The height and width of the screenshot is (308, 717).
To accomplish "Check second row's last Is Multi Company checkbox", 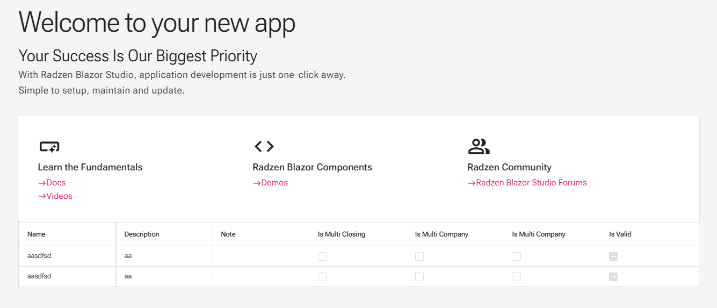I will pyautogui.click(x=516, y=277).
